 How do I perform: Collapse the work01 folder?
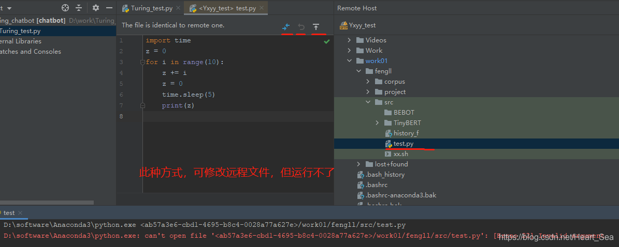349,60
